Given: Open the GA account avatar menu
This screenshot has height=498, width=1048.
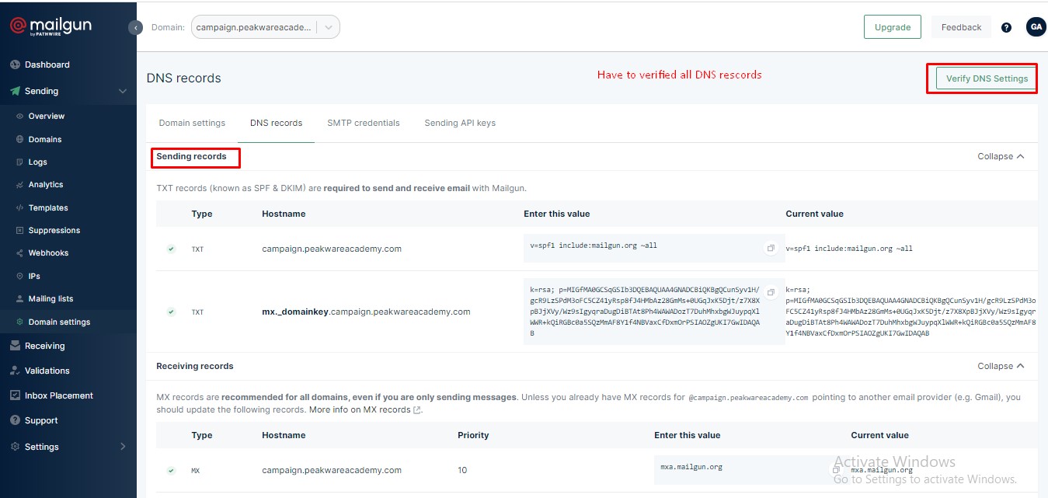Looking at the screenshot, I should (x=1036, y=26).
